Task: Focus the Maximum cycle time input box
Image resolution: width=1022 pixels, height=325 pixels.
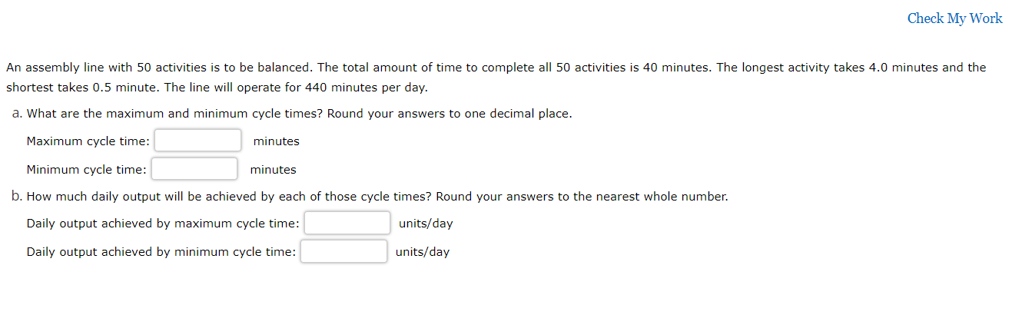Action: pyautogui.click(x=198, y=141)
